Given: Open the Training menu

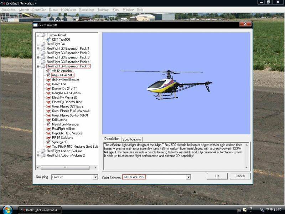Looking at the screenshot, I should [103, 10].
